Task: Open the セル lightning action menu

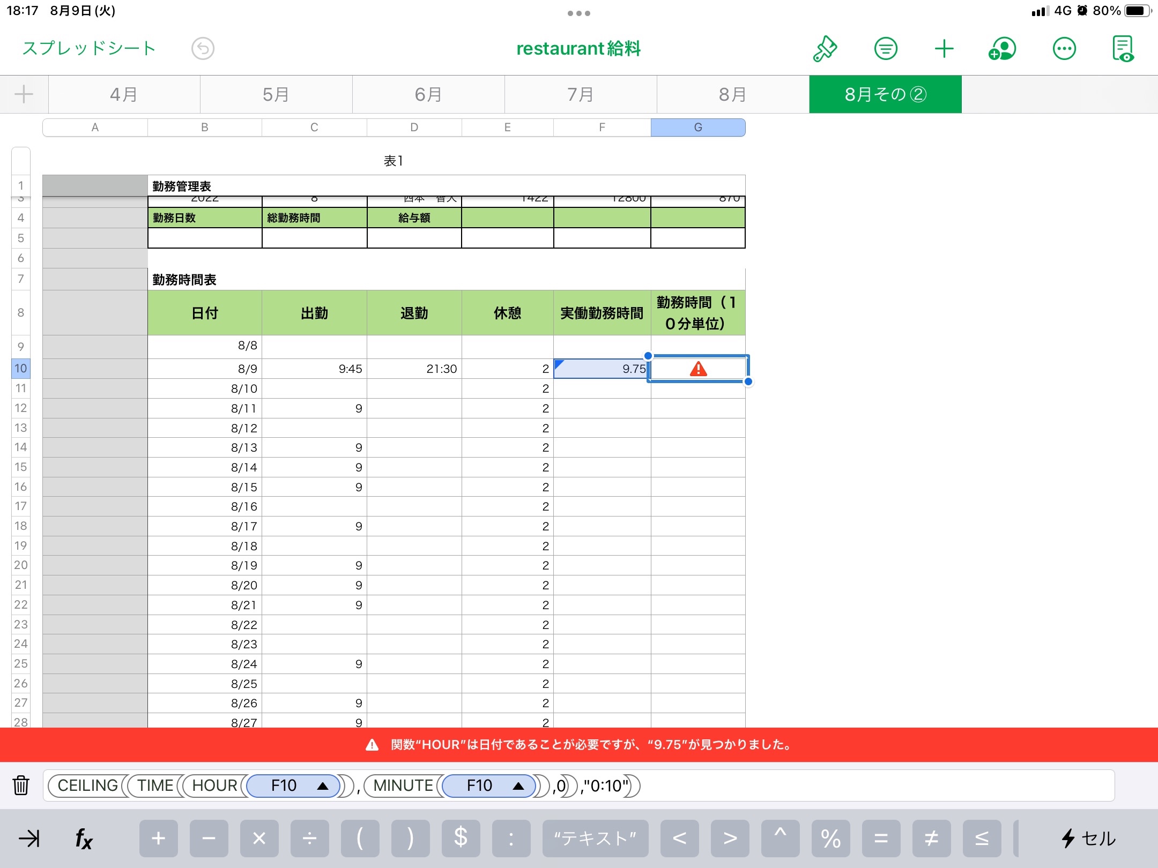Action: pyautogui.click(x=1088, y=839)
